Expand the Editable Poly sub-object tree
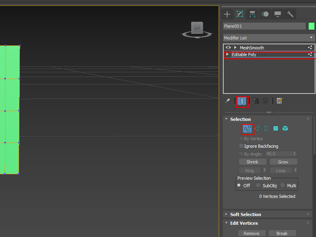This screenshot has height=237, width=316. (x=228, y=54)
